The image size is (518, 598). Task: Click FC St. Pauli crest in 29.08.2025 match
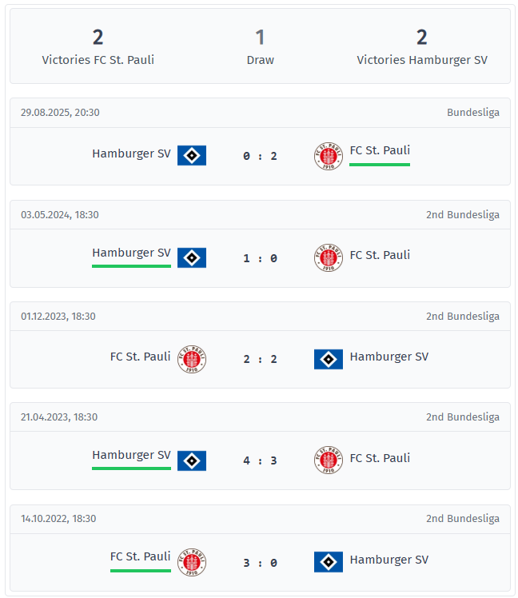coord(329,156)
